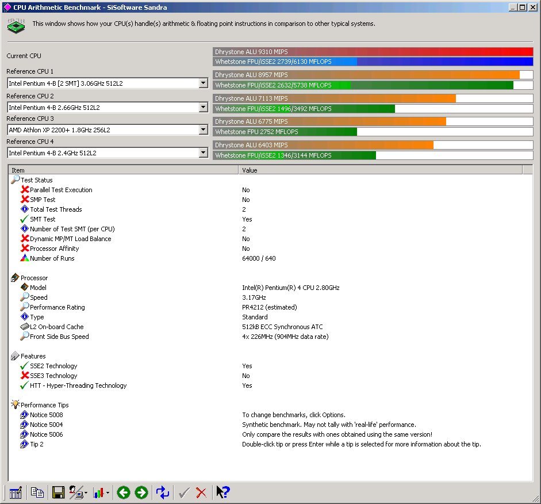The image size is (541, 504).
Task: Open Reference CPU 4 dropdown list
Action: click(203, 152)
